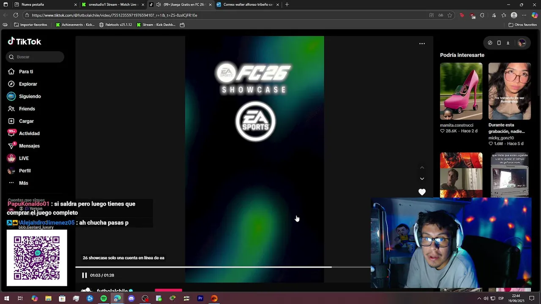Open Premiere Pro from the taskbar
This screenshot has width=541, height=304.
[x=200, y=299]
